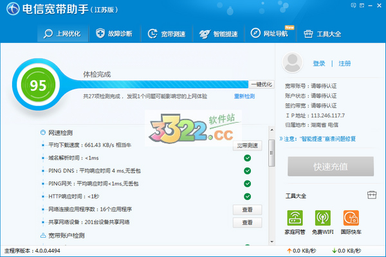Click the 体检完成 status text
The height and width of the screenshot is (257, 386).
[x=96, y=75]
